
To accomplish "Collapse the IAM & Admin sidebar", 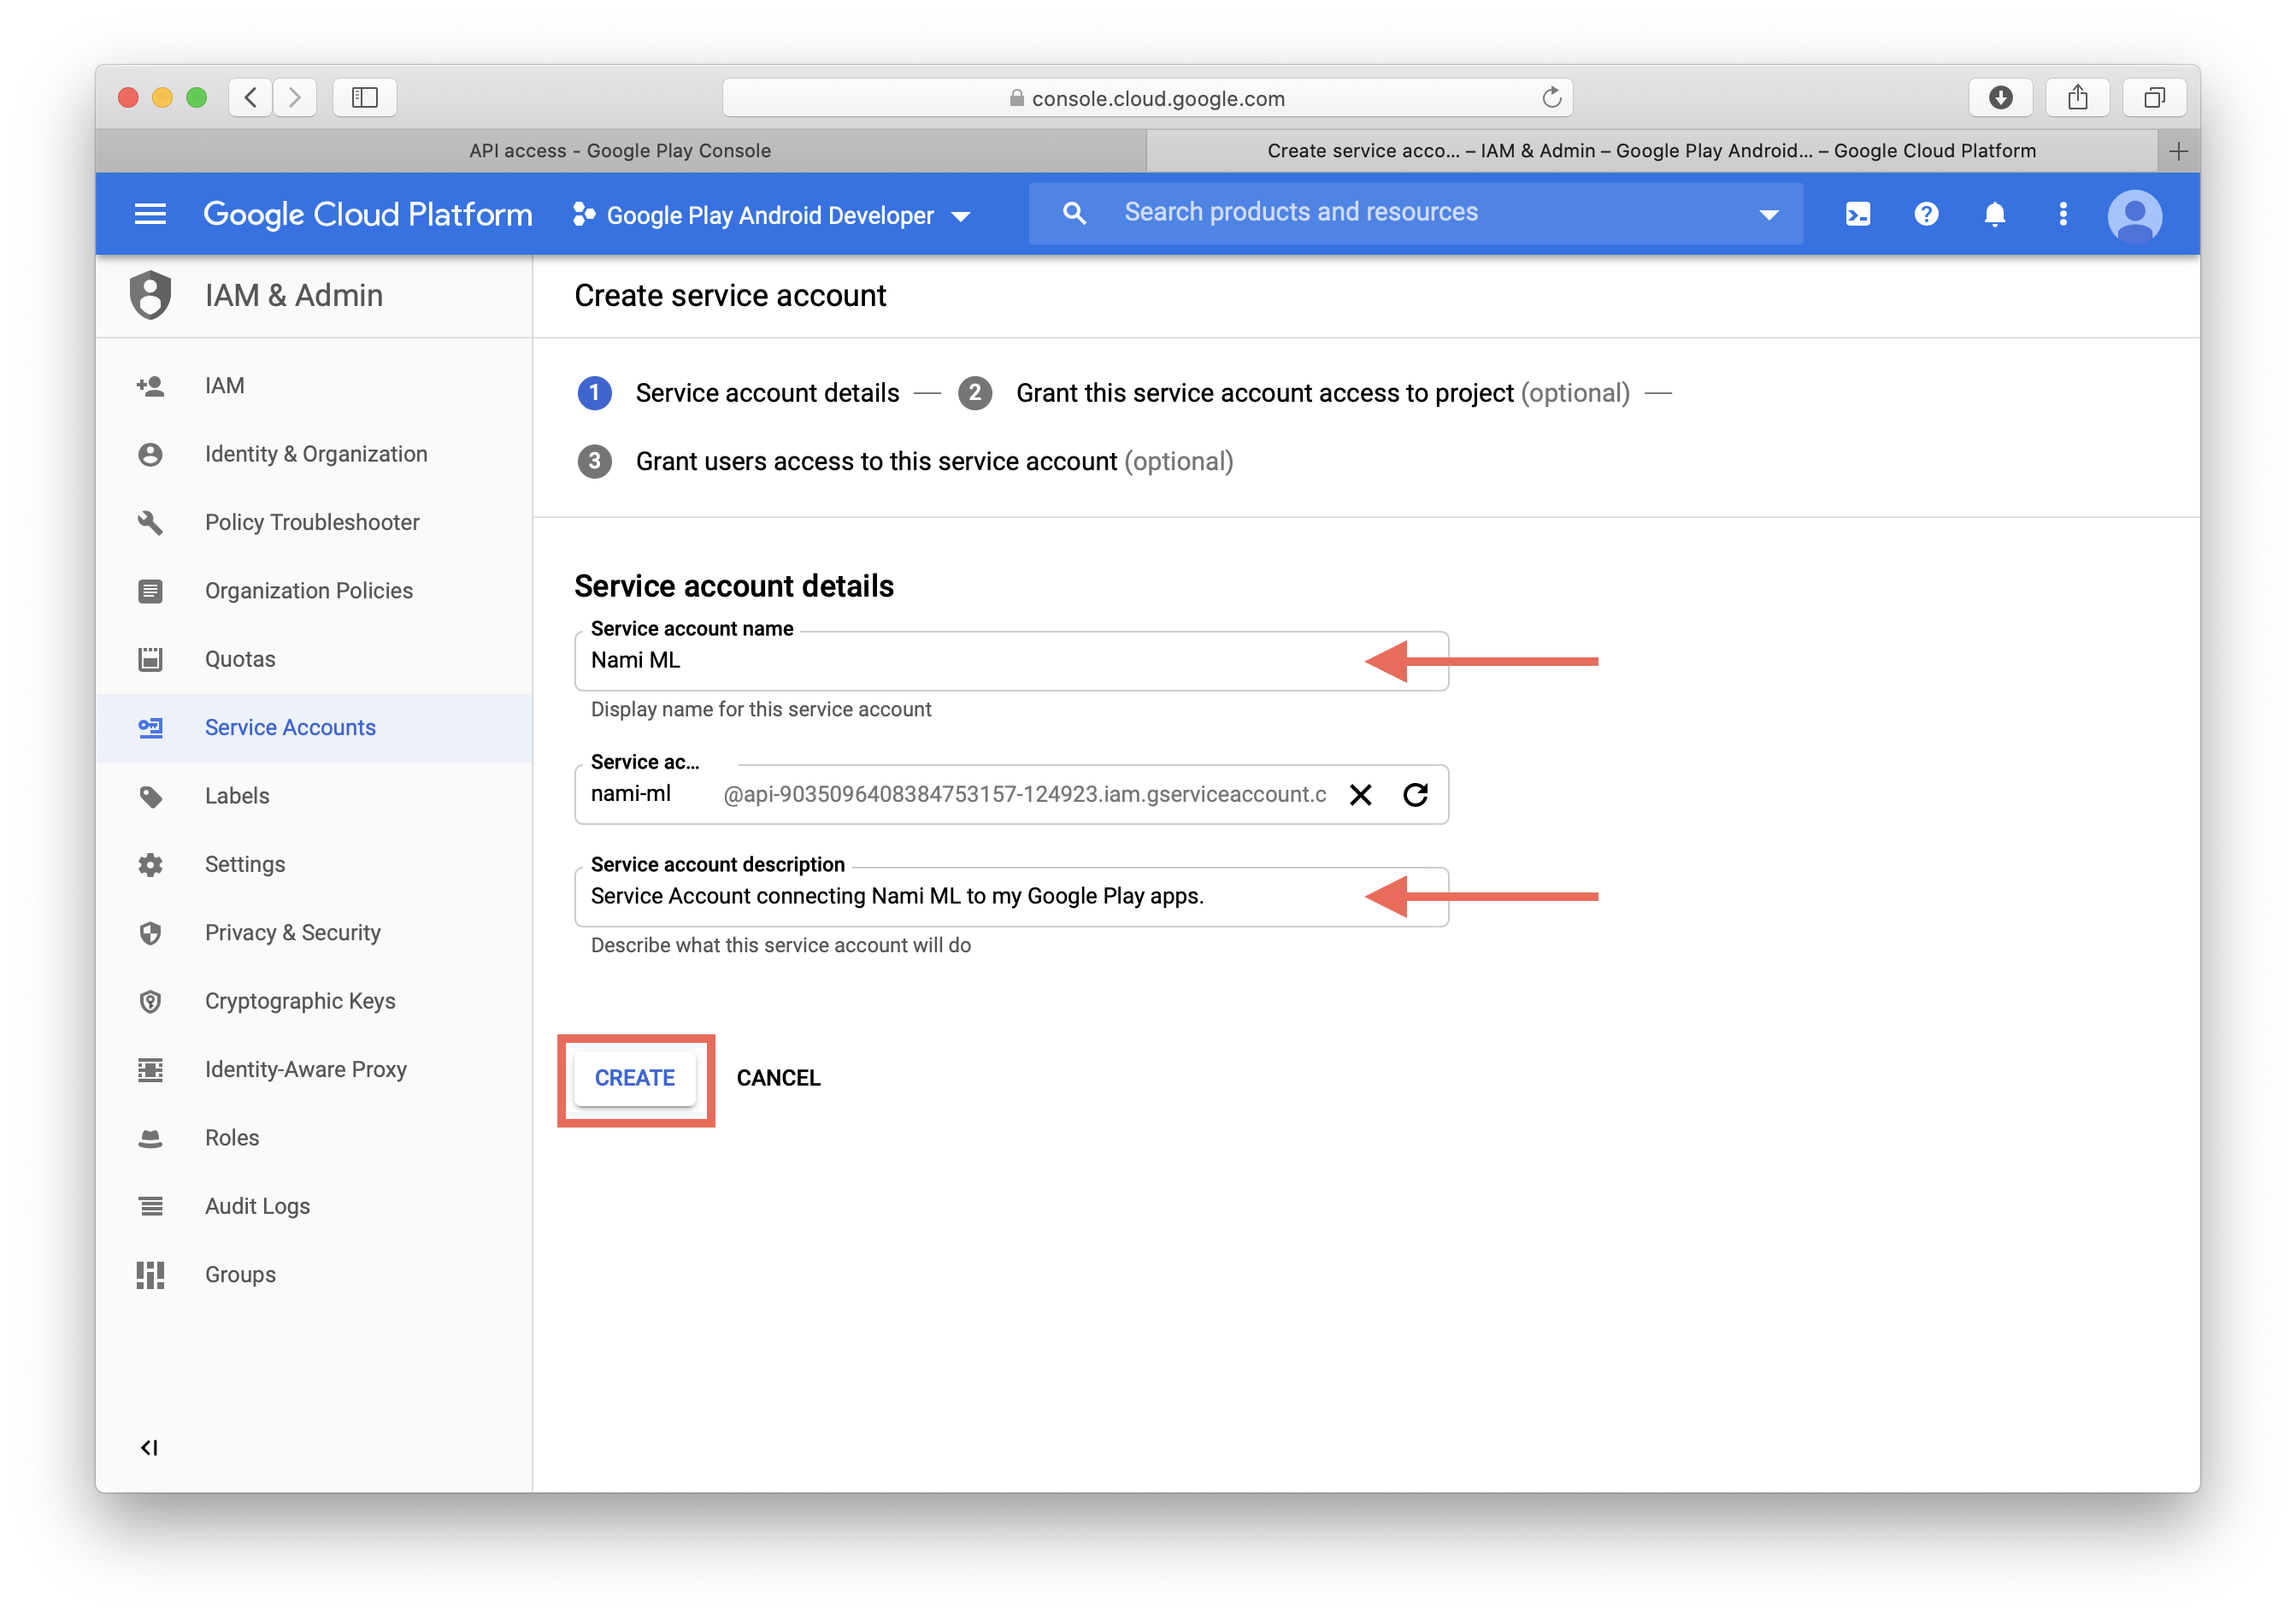I will (x=149, y=1448).
